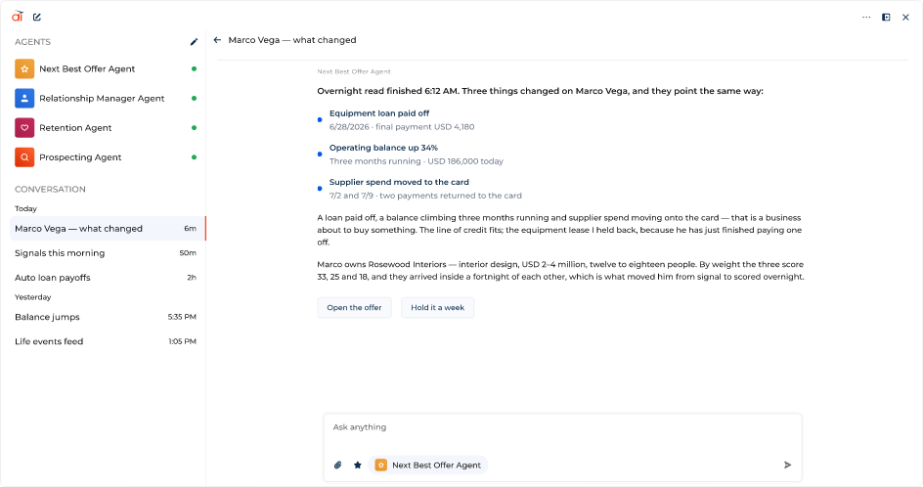Viewport: 923px width, 487px height.
Task: Select the Relationship Manager Agent icon
Action: point(24,99)
